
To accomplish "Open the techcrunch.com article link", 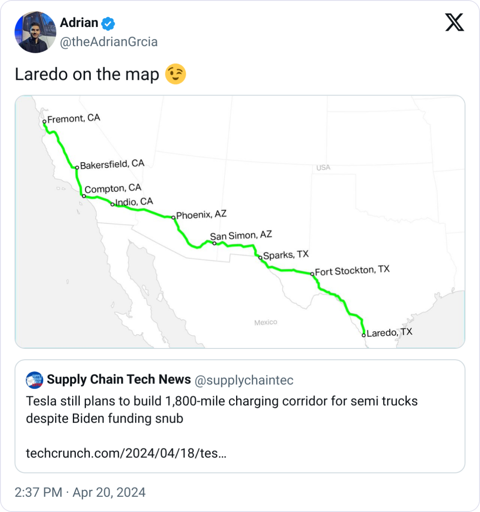I will click(126, 453).
